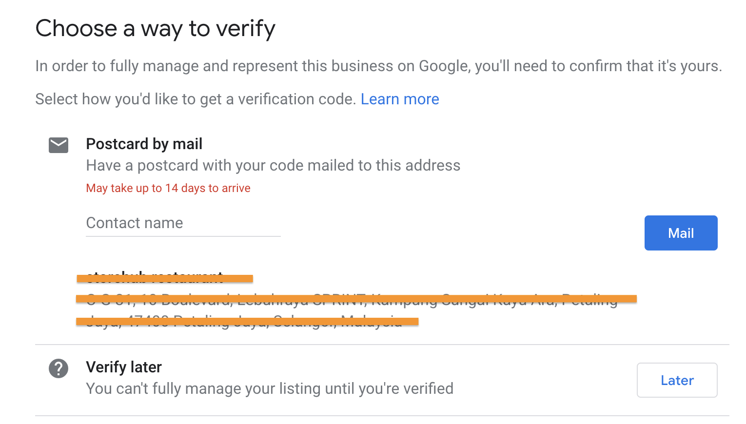Click the divider line below Verify later

pyautogui.click(x=382, y=416)
